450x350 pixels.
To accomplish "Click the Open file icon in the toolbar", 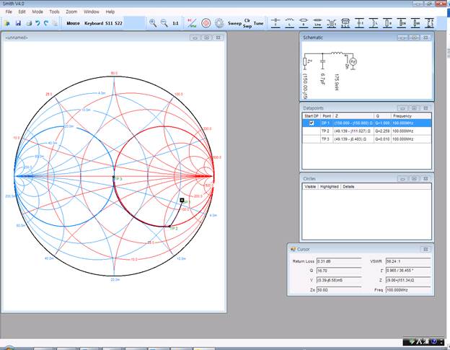I will (7, 23).
